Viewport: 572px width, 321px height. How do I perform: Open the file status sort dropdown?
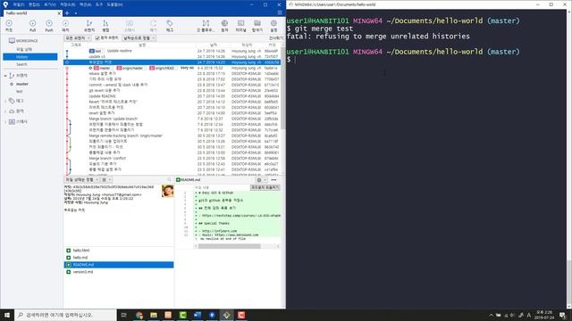pyautogui.click(x=81, y=180)
